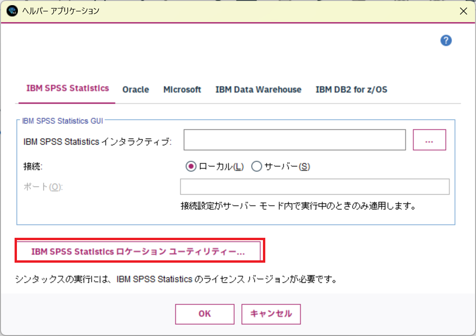Click the IBM SPSS Statistics インタラクティブ path field
Screen dimensions: 476x336
(294, 140)
